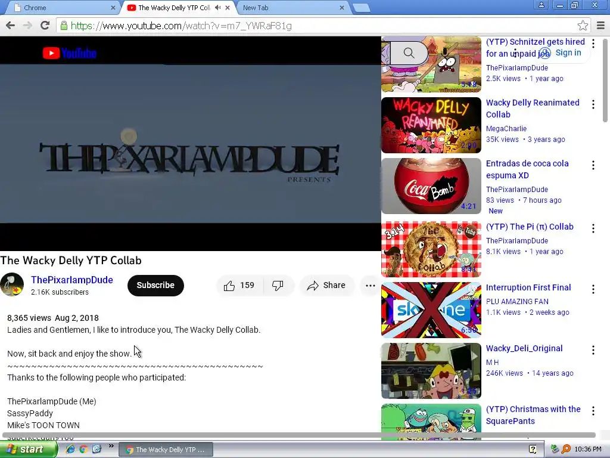Click the browser forward arrow
The height and width of the screenshot is (458, 610).
(x=27, y=26)
